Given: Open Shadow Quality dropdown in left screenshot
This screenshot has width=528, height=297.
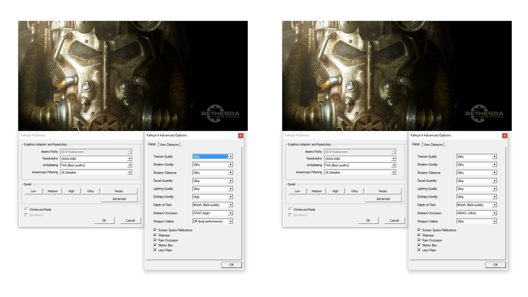Looking at the screenshot, I should click(x=213, y=165).
